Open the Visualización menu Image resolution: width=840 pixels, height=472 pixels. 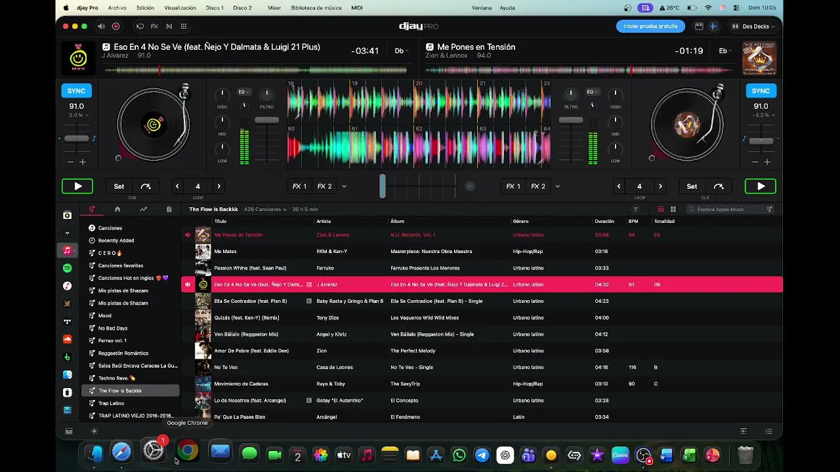tap(180, 8)
